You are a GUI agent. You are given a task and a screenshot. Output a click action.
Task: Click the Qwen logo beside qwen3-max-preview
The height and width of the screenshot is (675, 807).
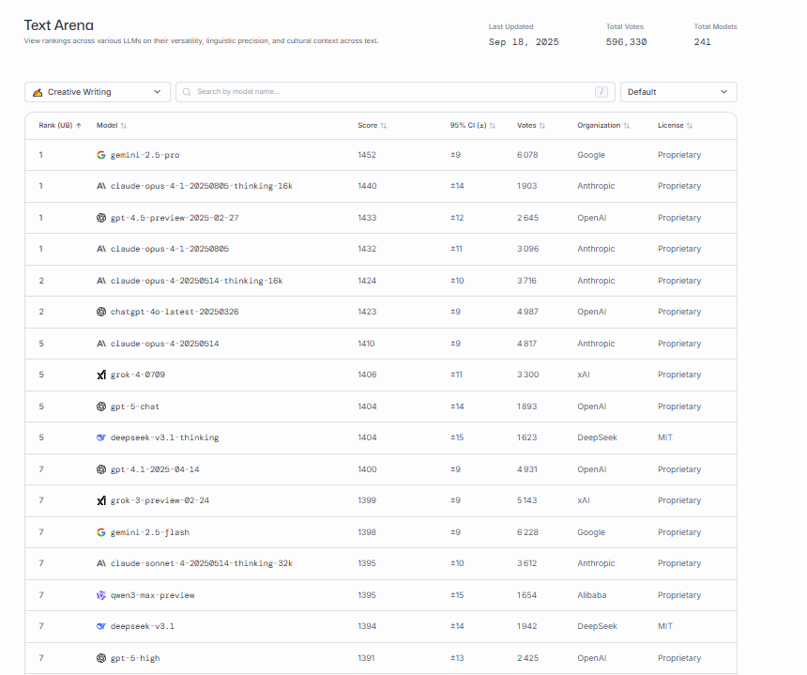click(101, 595)
